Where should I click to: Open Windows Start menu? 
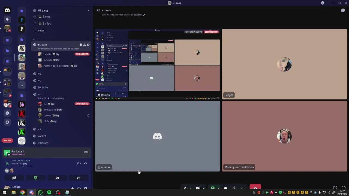pos(4,192)
